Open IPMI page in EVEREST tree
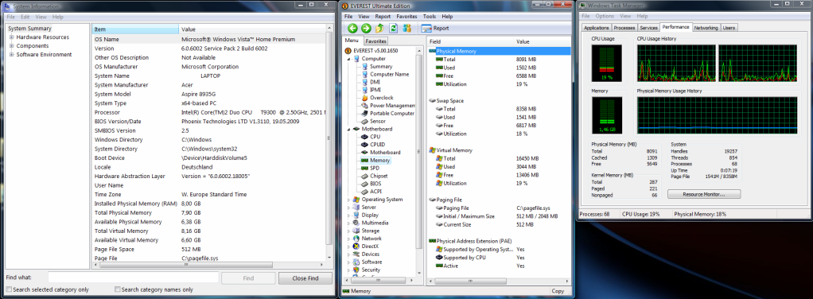The width and height of the screenshot is (813, 299). [375, 90]
